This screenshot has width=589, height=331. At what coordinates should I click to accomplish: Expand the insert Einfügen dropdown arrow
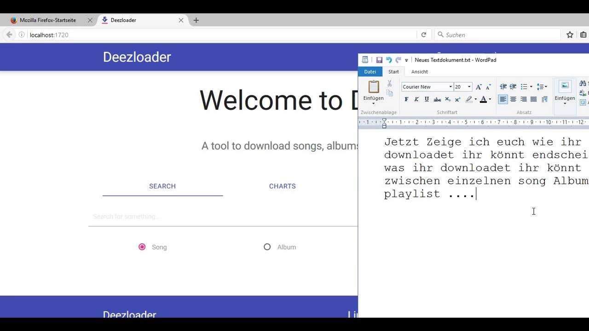tap(565, 103)
